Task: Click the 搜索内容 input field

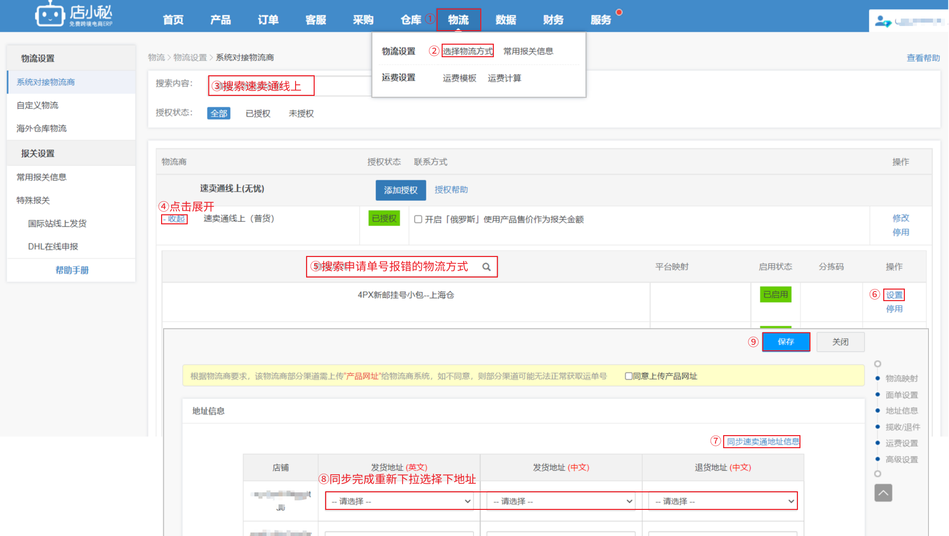Action: [x=290, y=86]
